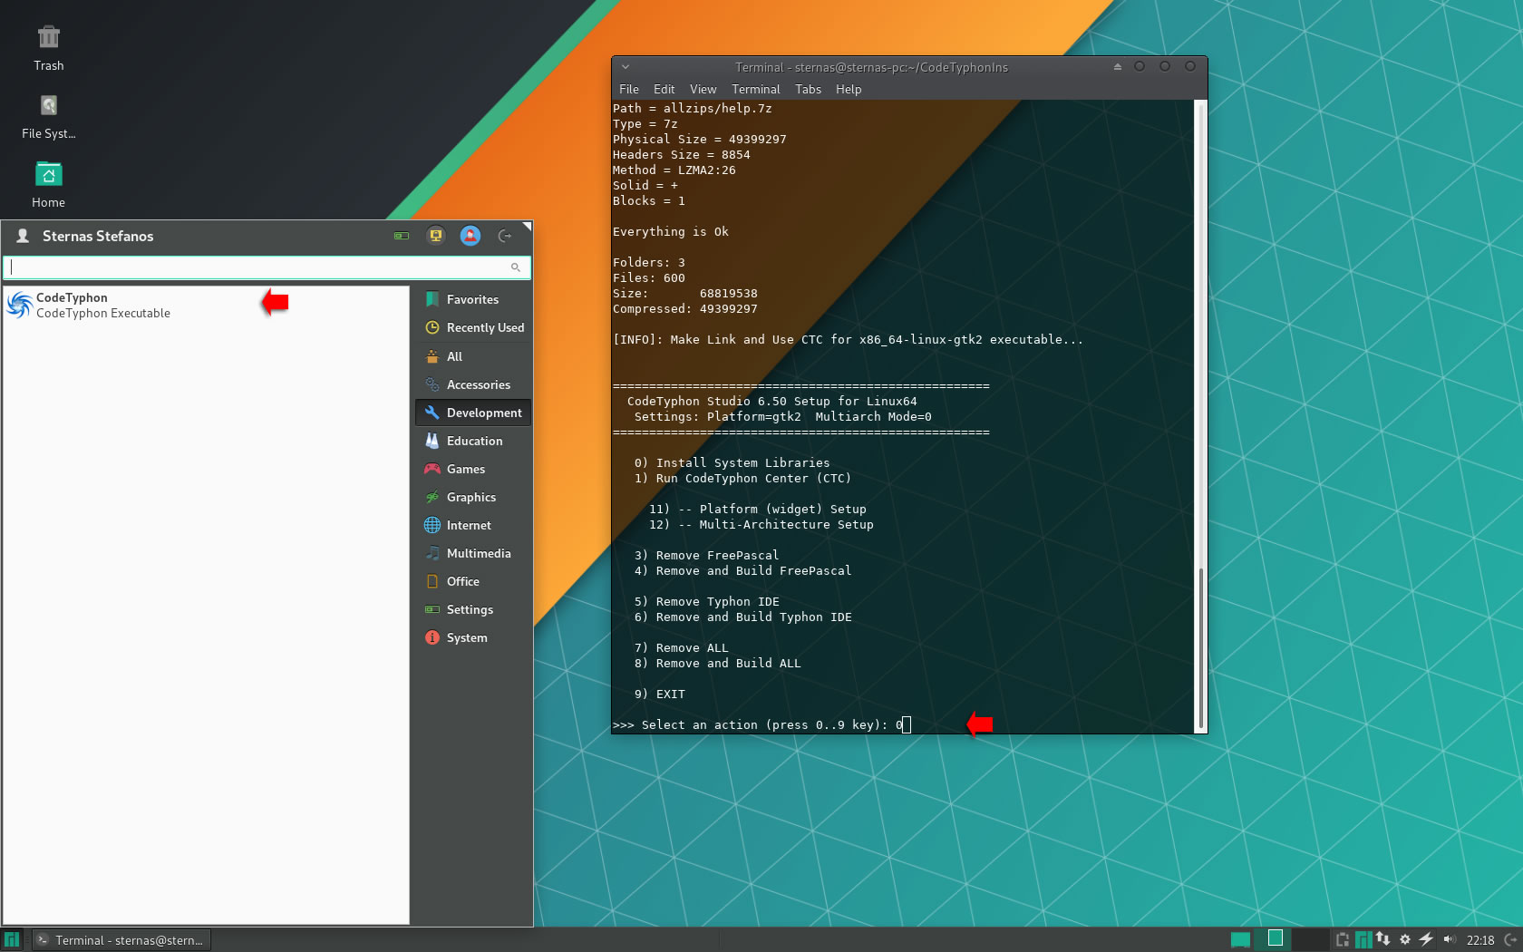Select the Accessories category
This screenshot has width=1523, height=952.
point(473,384)
